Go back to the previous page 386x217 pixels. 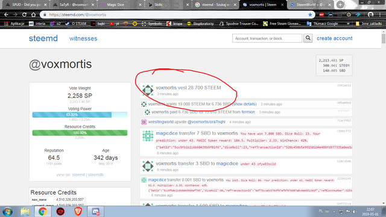click(7, 15)
